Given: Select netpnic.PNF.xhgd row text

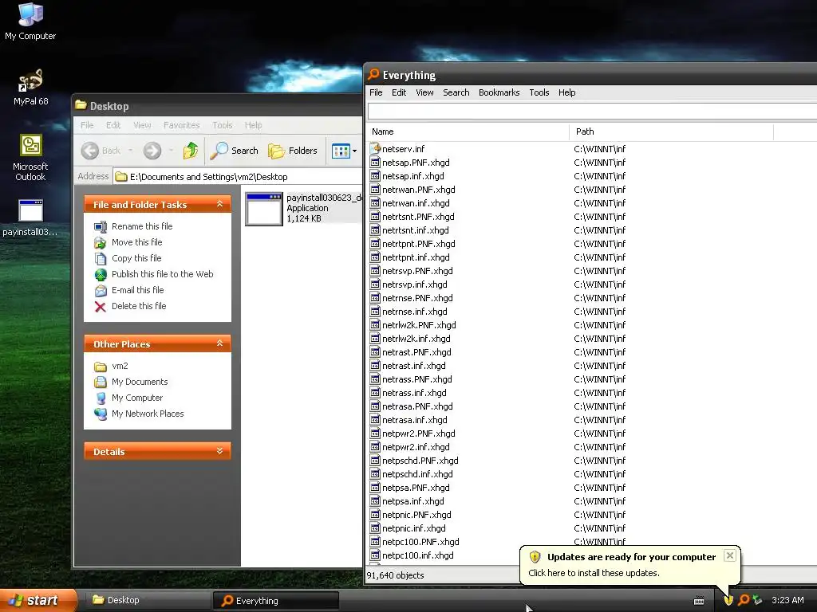Looking at the screenshot, I should coord(416,515).
